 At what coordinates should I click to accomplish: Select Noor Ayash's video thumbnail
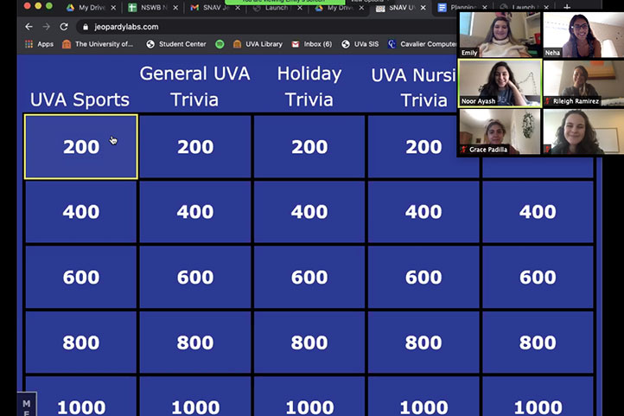point(500,83)
